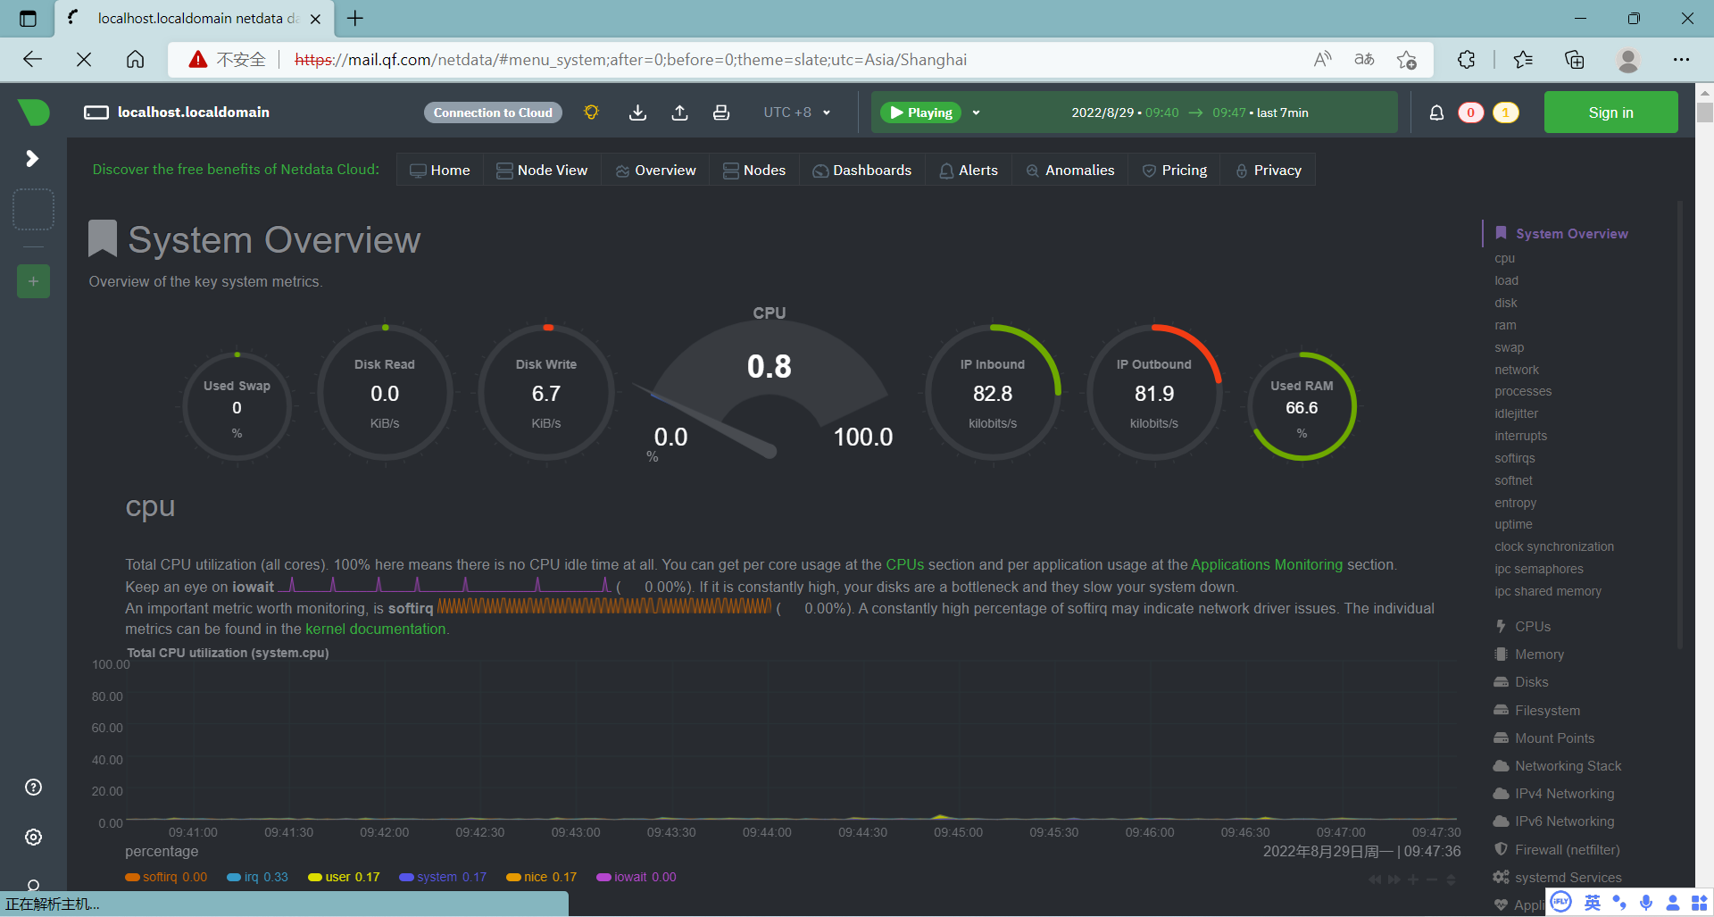Jump to load in right menu
Image resolution: width=1714 pixels, height=917 pixels.
[x=1506, y=280]
